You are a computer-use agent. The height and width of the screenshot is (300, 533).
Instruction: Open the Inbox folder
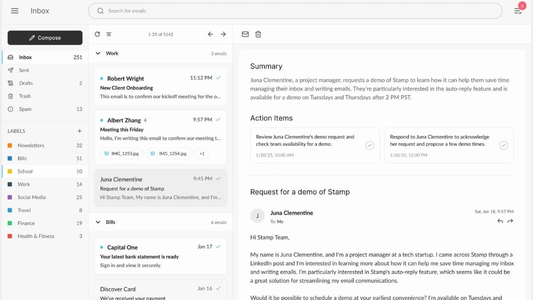click(45, 57)
